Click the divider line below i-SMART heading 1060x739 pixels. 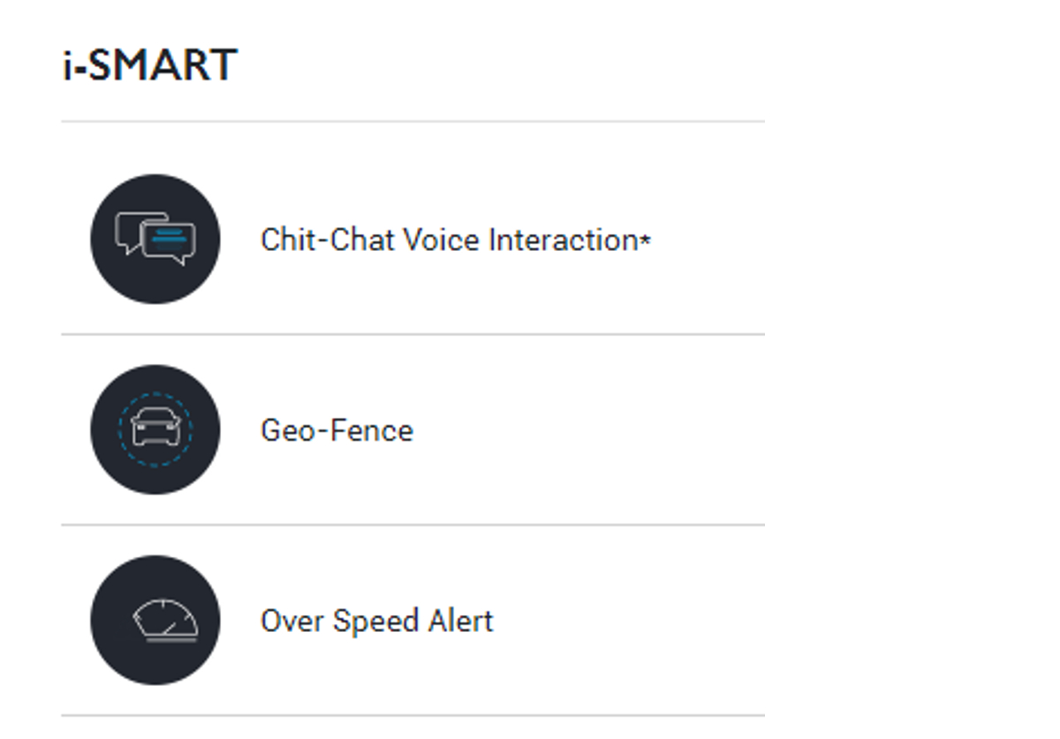(413, 121)
